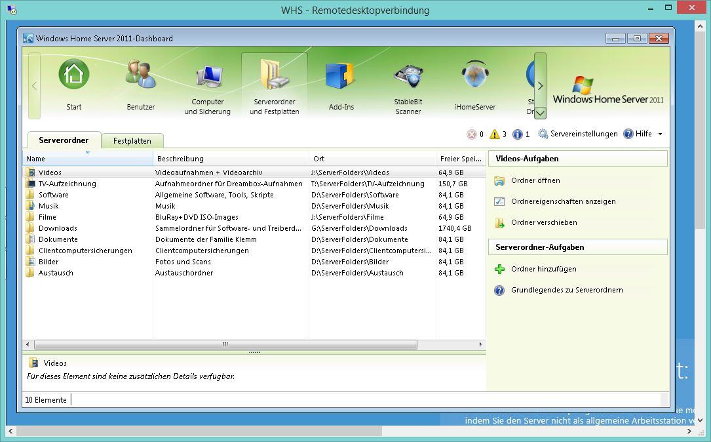Click the Ordner öffnen folder icon
The height and width of the screenshot is (442, 711).
(x=499, y=181)
